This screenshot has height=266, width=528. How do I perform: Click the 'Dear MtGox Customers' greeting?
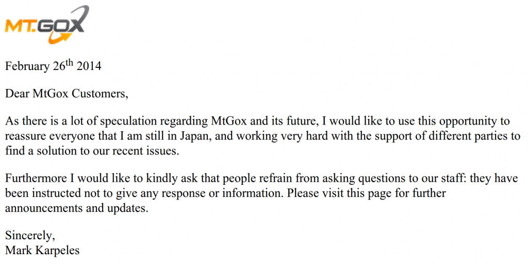[x=67, y=93]
